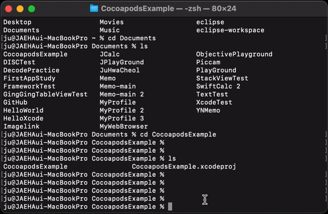This screenshot has width=328, height=214.
Task: Click 'Imagelink' folder name
Action: 21,127
